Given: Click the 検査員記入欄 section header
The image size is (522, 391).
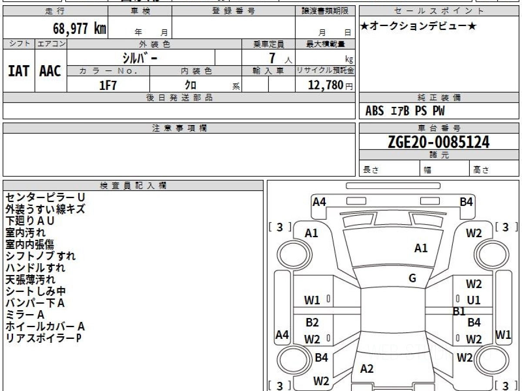Looking at the screenshot, I should (x=133, y=186).
